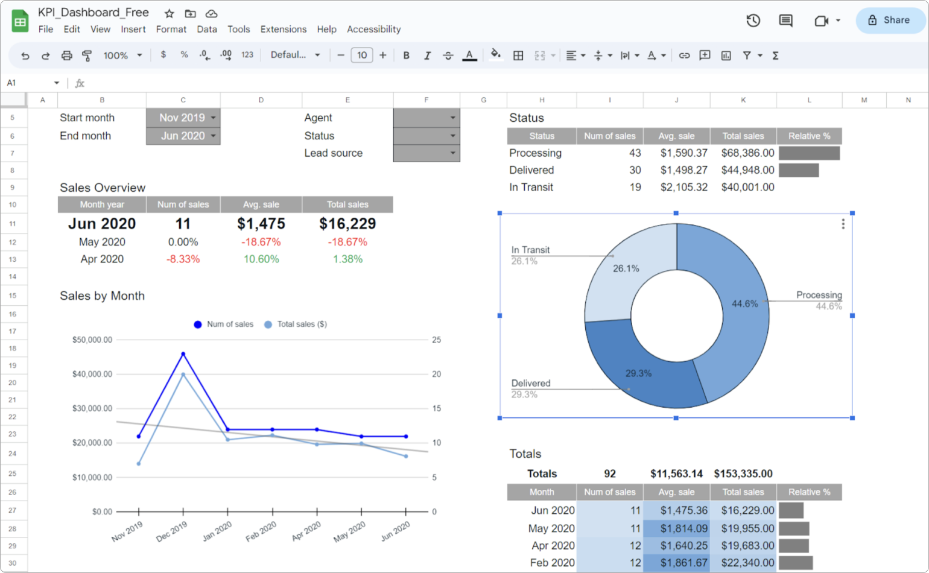Open the Accessibility menu

coord(374,29)
